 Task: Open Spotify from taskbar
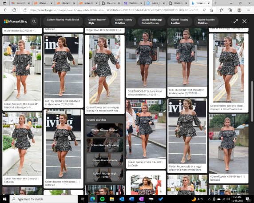pos(102,199)
